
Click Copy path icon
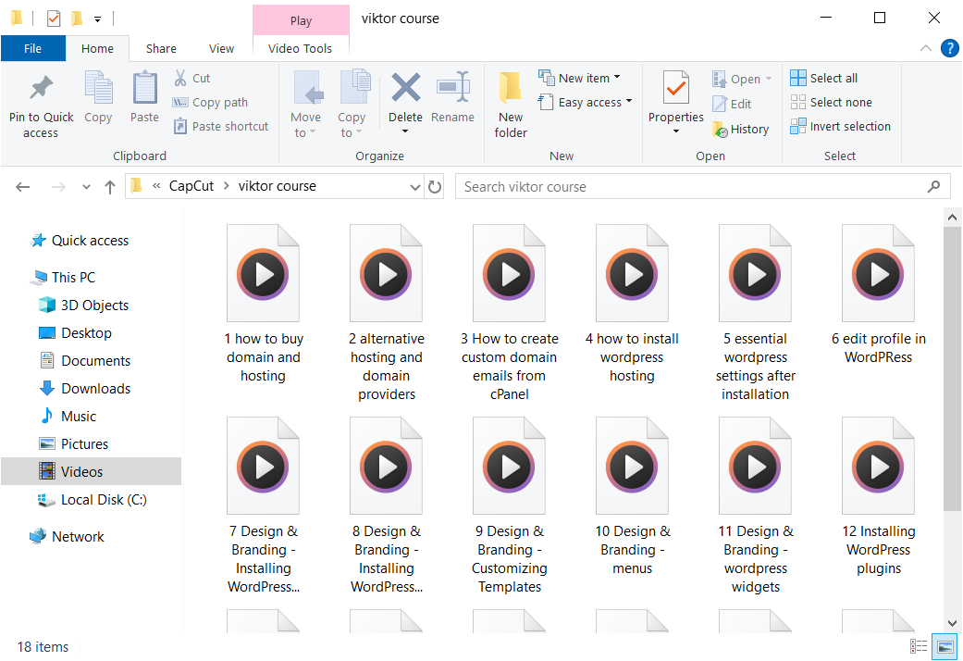tap(180, 102)
